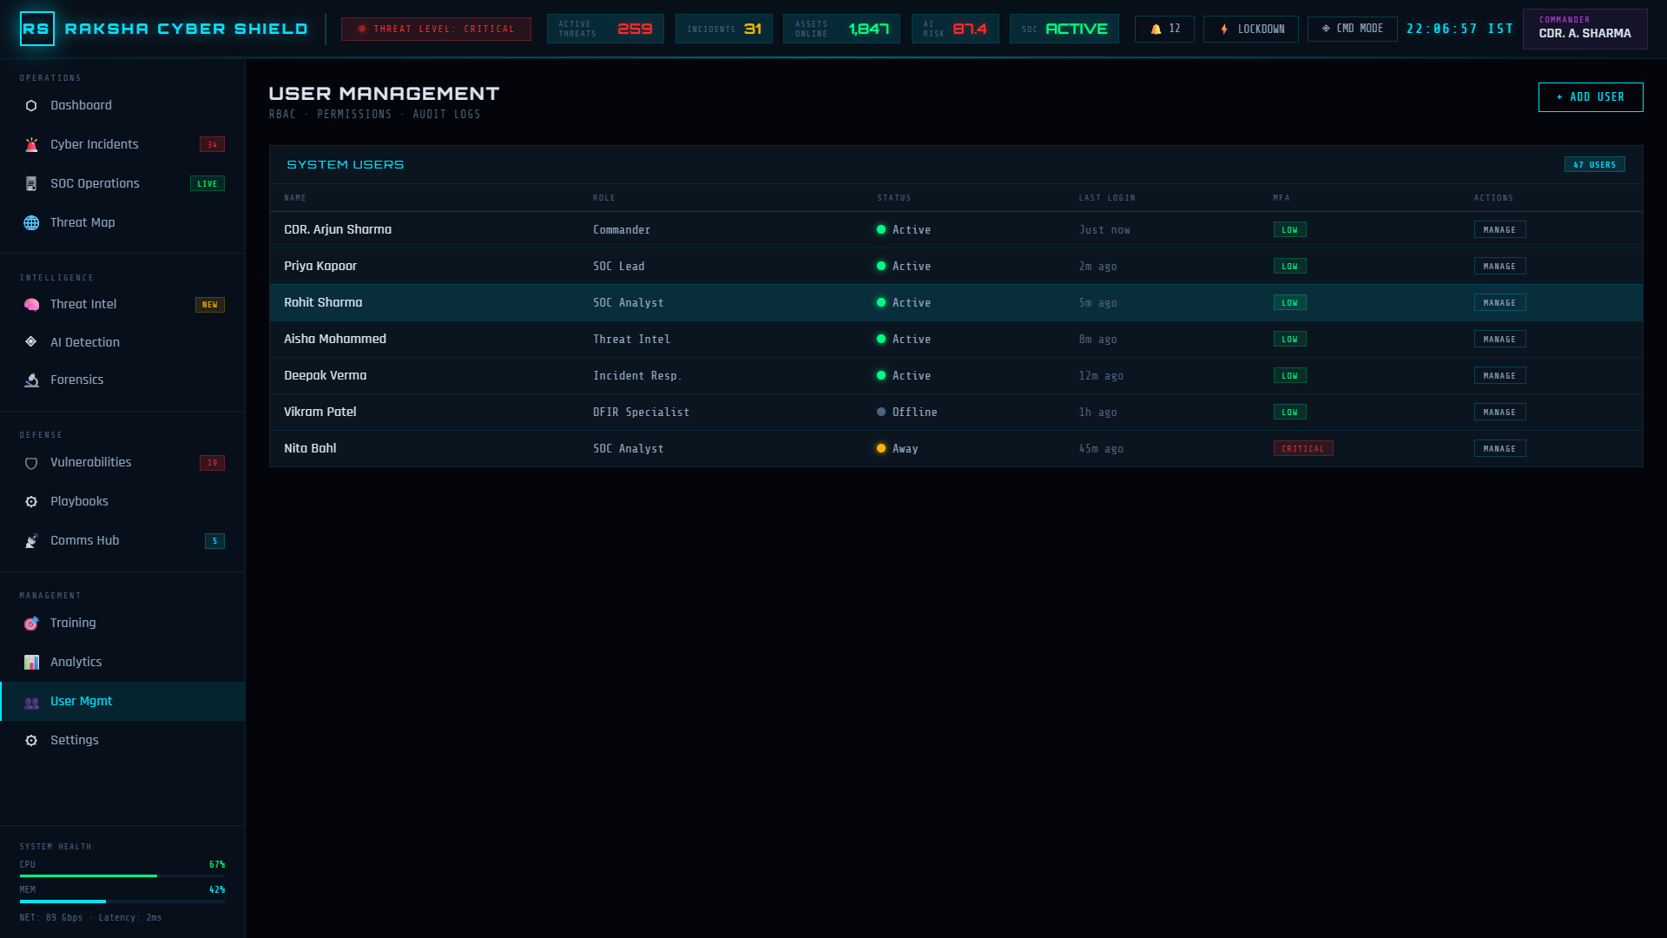Open the Commander CDR. A. Sharma profile menu

click(1585, 29)
